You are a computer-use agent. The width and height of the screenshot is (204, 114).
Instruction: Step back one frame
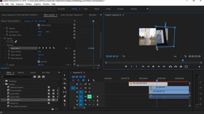click(148, 66)
